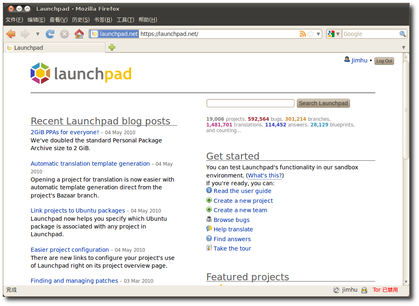Open a new tab with plus button

[112, 47]
